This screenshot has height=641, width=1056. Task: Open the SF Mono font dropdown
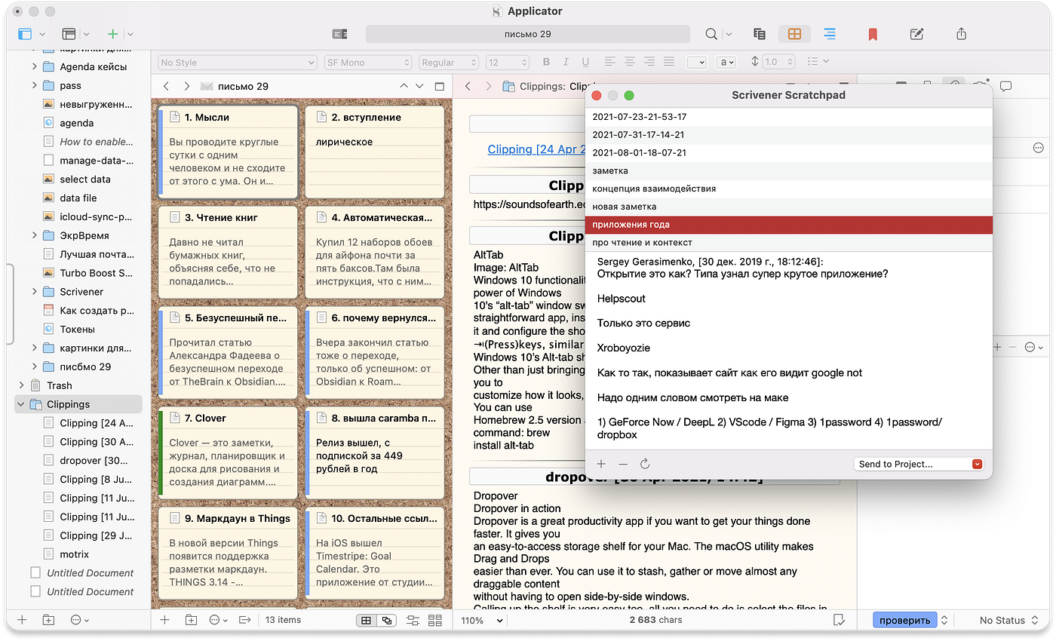pos(368,63)
